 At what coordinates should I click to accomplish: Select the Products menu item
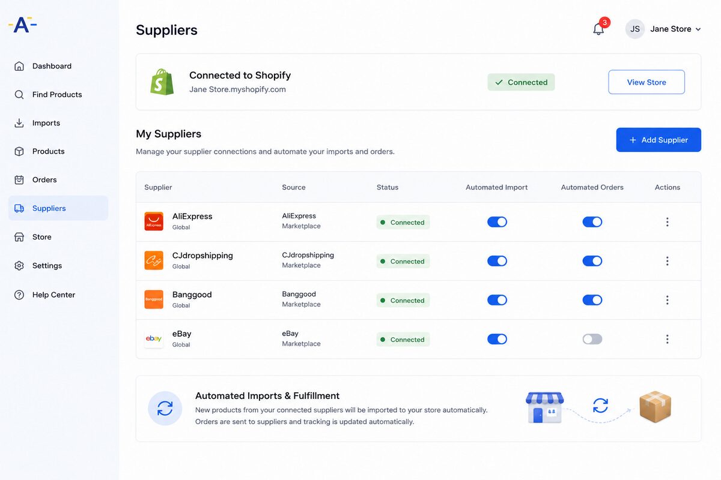58,151
